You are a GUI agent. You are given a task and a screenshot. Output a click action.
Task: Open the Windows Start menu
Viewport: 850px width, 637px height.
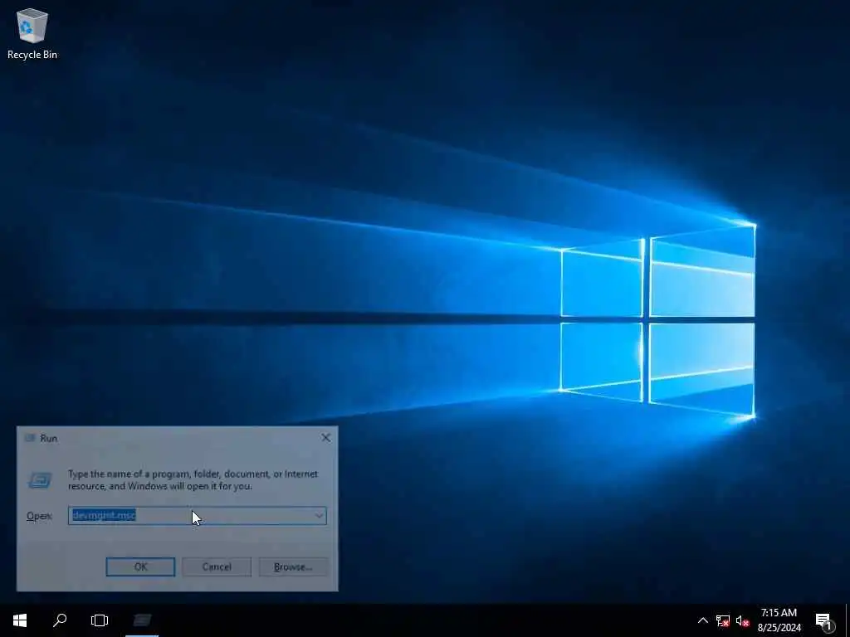pyautogui.click(x=20, y=620)
